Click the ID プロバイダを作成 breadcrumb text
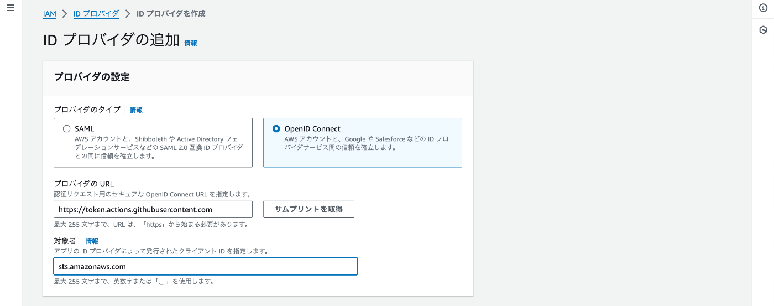The image size is (774, 306). point(171,14)
